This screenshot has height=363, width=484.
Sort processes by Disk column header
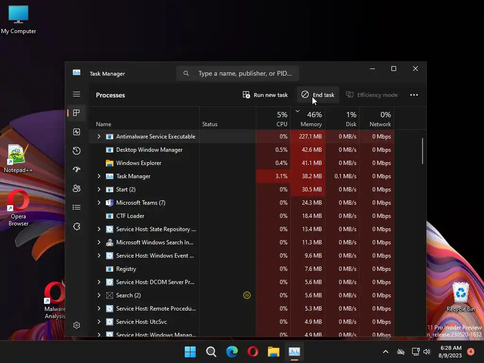click(x=342, y=119)
